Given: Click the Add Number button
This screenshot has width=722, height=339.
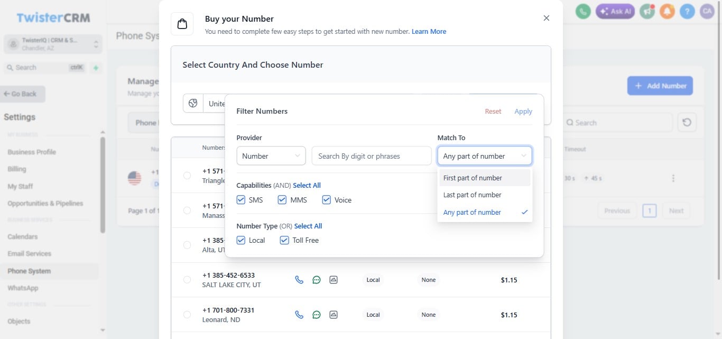Looking at the screenshot, I should 660,86.
